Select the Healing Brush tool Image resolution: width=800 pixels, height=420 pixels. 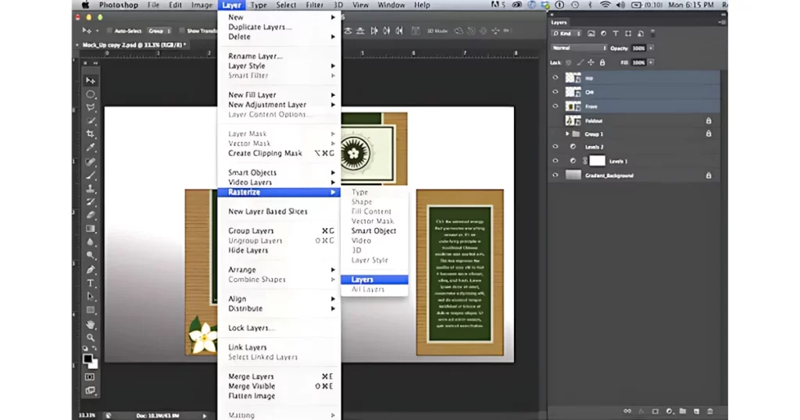pyautogui.click(x=91, y=162)
